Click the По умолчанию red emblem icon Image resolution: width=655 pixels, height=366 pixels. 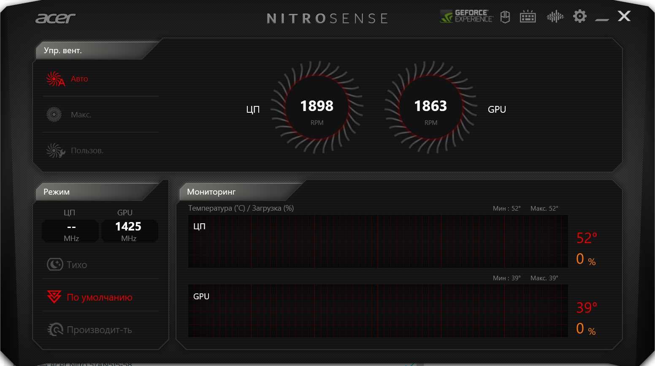tap(54, 297)
